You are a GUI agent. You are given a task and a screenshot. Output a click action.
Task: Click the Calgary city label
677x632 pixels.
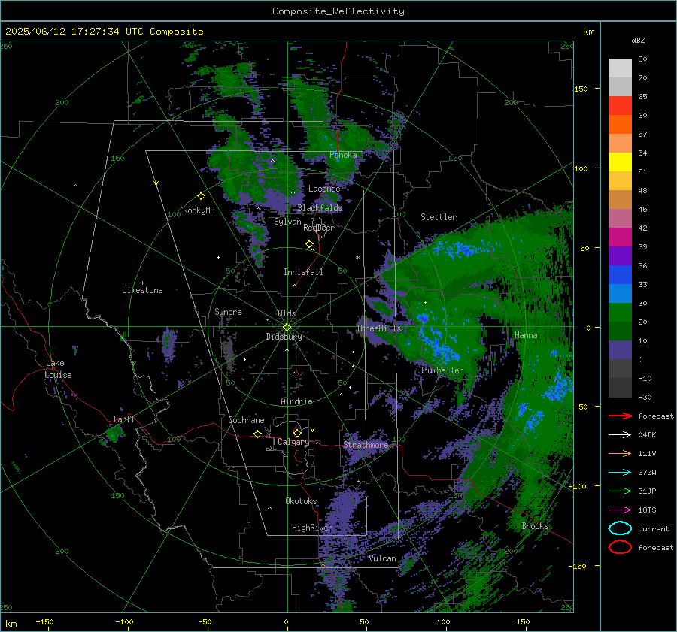pyautogui.click(x=293, y=442)
